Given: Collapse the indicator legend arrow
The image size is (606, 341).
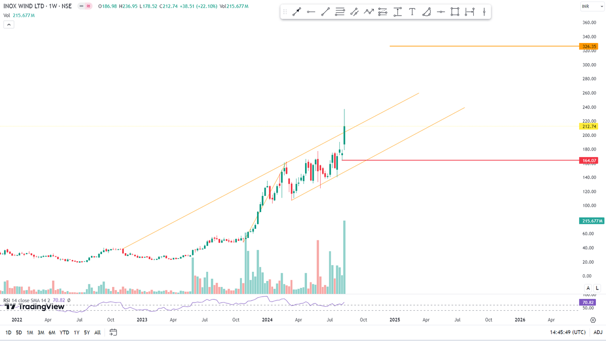Looking at the screenshot, I should pos(9,24).
